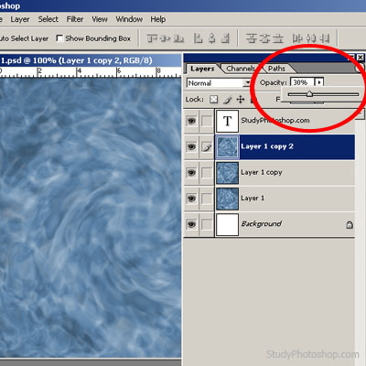Select the row named "Layer 1 copy"
This screenshot has width=366, height=366.
pos(270,173)
